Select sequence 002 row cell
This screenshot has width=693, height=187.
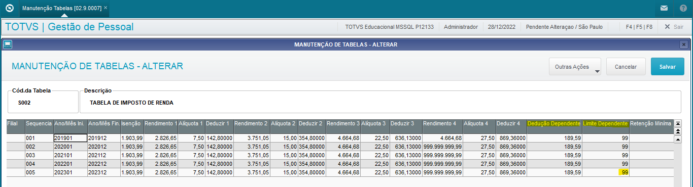[39, 147]
